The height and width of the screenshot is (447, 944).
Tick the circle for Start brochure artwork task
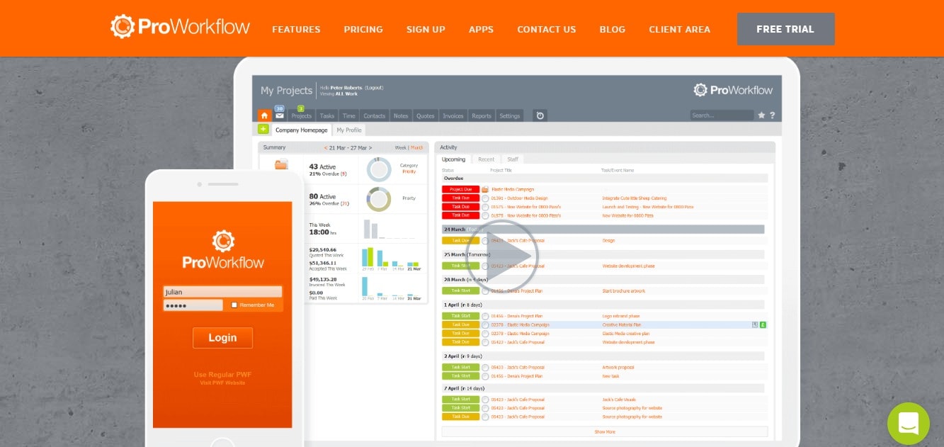tap(485, 291)
